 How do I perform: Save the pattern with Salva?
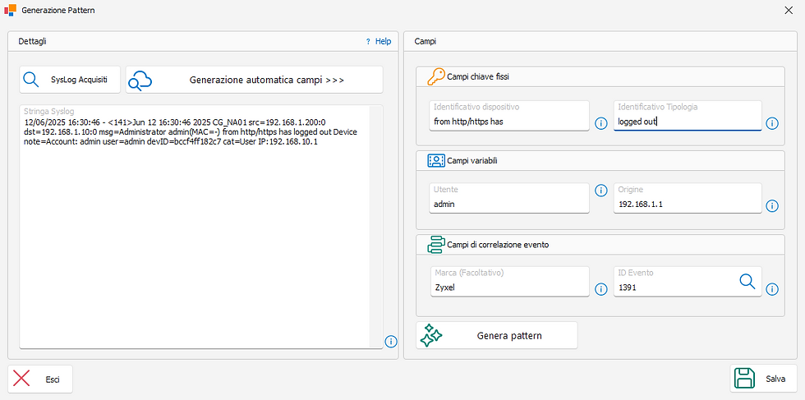point(763,379)
